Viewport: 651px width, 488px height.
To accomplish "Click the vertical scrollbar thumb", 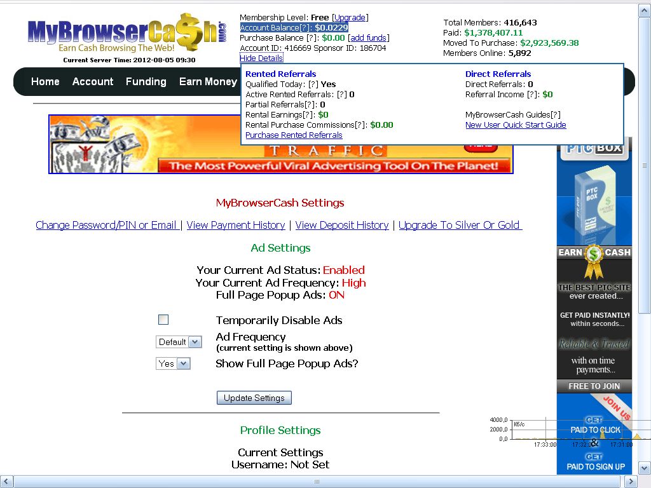I will [x=645, y=166].
